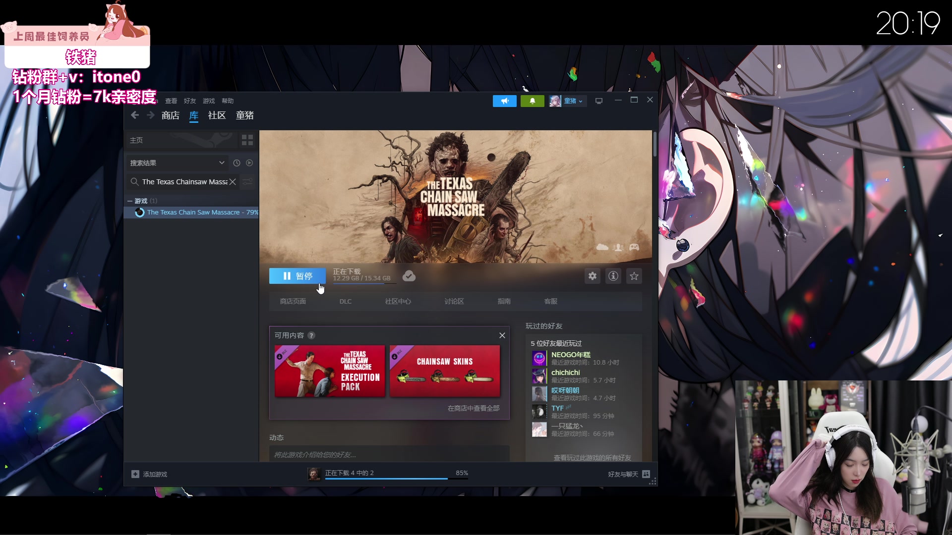Expand the 搜索结果 collection dropdown
This screenshot has height=535, width=952.
[222, 163]
